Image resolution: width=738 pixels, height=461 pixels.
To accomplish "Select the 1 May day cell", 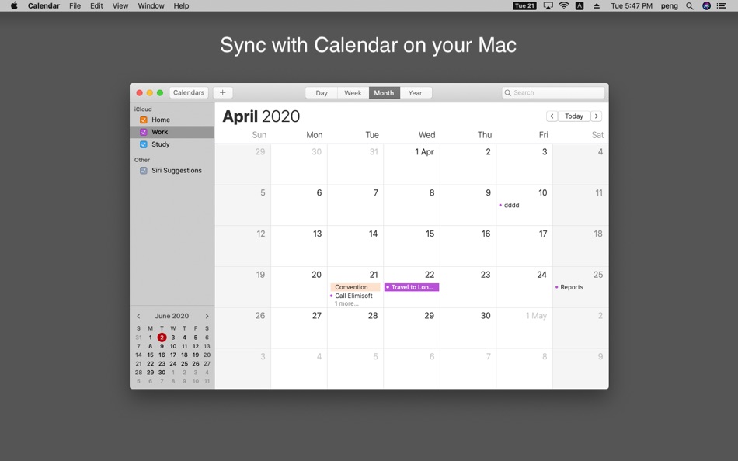I will [x=524, y=328].
